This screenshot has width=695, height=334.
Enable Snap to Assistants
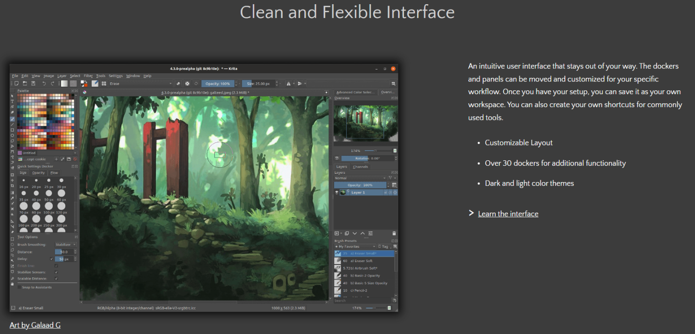[19, 287]
